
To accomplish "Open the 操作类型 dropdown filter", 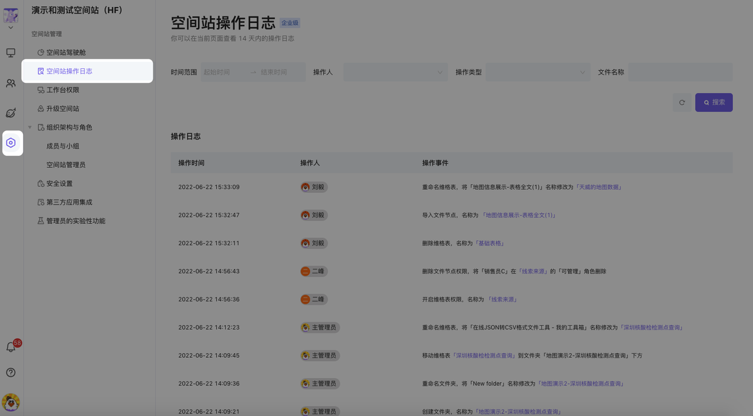I will pos(538,72).
